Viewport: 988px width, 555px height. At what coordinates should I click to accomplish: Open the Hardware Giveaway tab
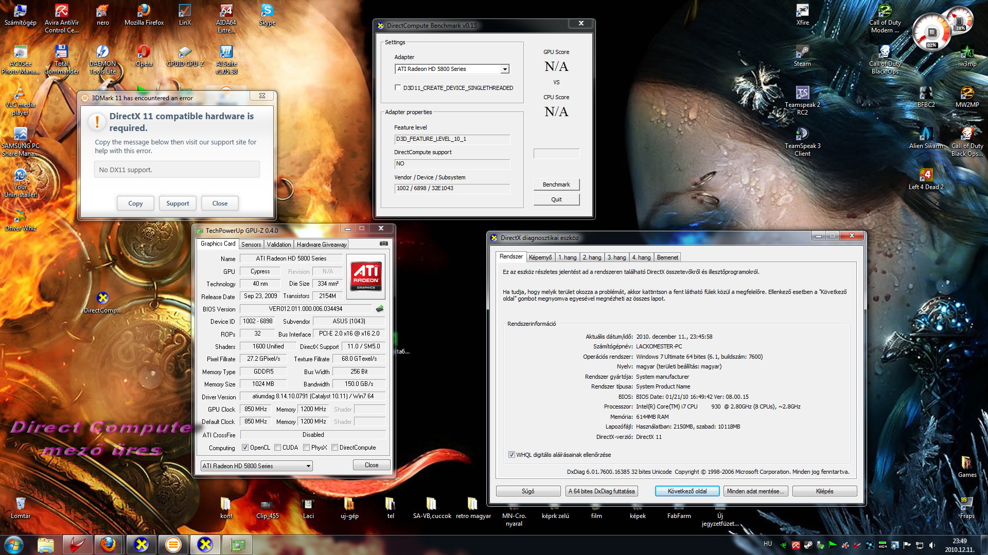(322, 245)
